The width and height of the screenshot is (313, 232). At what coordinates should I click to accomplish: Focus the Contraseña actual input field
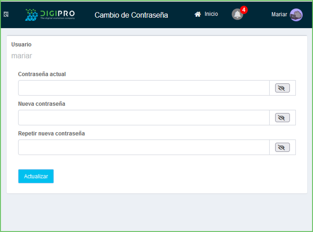tap(144, 88)
